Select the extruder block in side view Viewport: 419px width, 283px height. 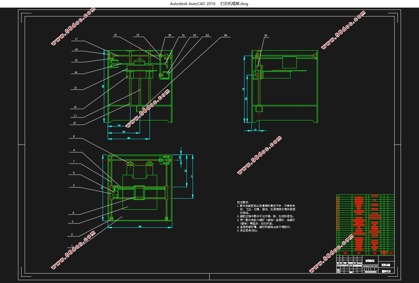289,62
